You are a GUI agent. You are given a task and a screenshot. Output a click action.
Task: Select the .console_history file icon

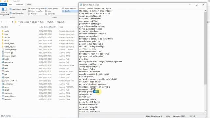3,49
